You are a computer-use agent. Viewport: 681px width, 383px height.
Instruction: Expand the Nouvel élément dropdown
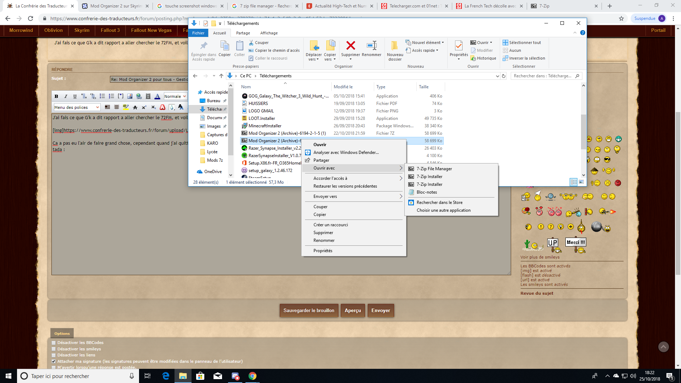[x=425, y=43]
